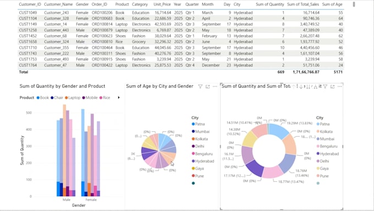Select Book in the Product legend

tap(43, 97)
